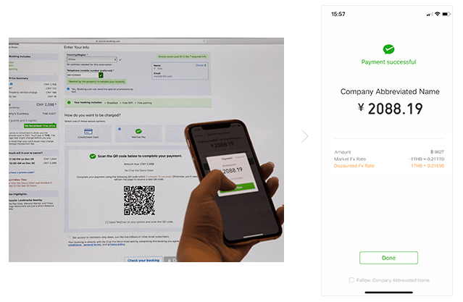Image resolution: width=463 pixels, height=302 pixels.
Task: Open the privacy policy link
Action: click(116, 245)
